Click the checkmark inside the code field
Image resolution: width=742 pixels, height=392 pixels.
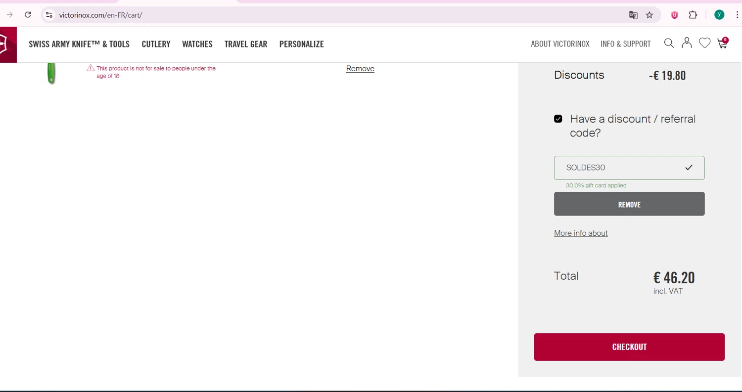click(689, 168)
